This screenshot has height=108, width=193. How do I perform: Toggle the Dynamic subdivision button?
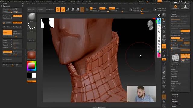coord(176,38)
